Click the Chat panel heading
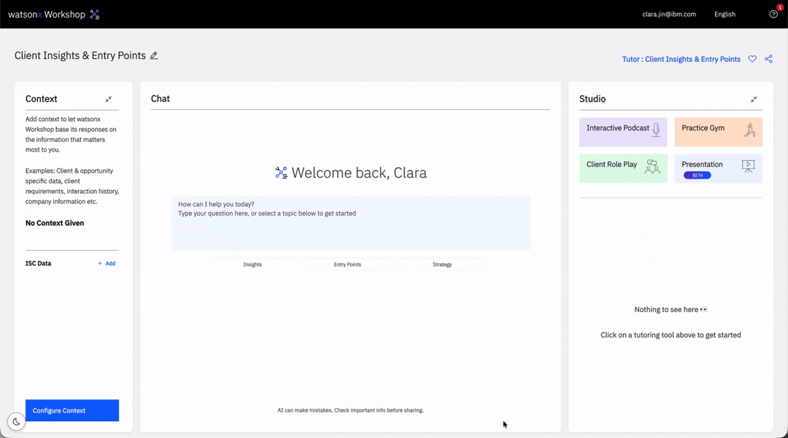Viewport: 788px width, 438px height. click(x=161, y=99)
